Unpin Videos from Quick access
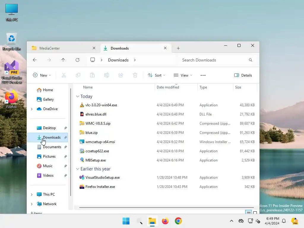This screenshot has height=228, width=304. 66,175
